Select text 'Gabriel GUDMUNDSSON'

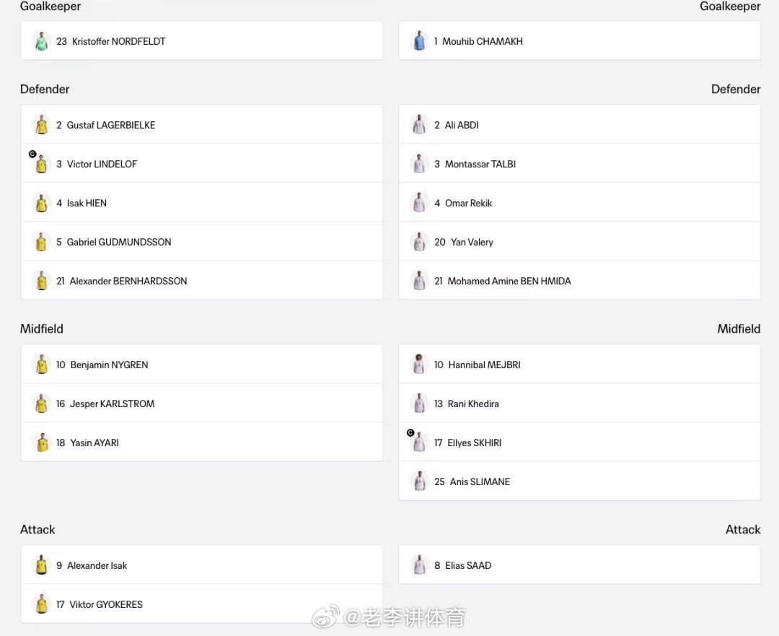[x=119, y=242]
